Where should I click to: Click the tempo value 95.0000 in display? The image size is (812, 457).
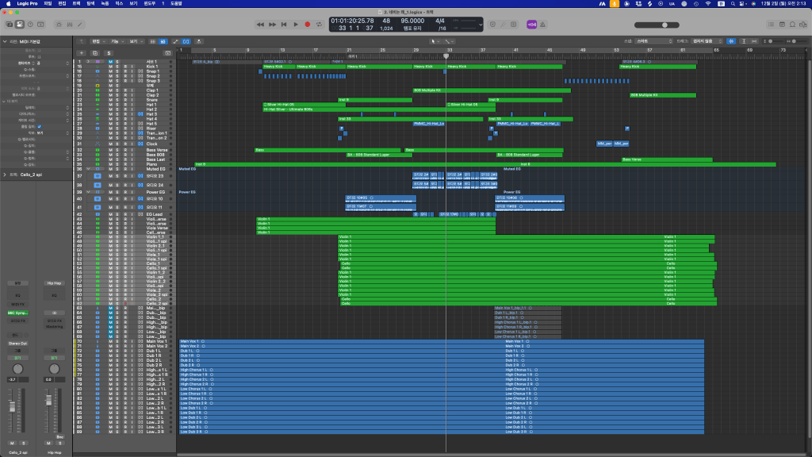point(412,21)
